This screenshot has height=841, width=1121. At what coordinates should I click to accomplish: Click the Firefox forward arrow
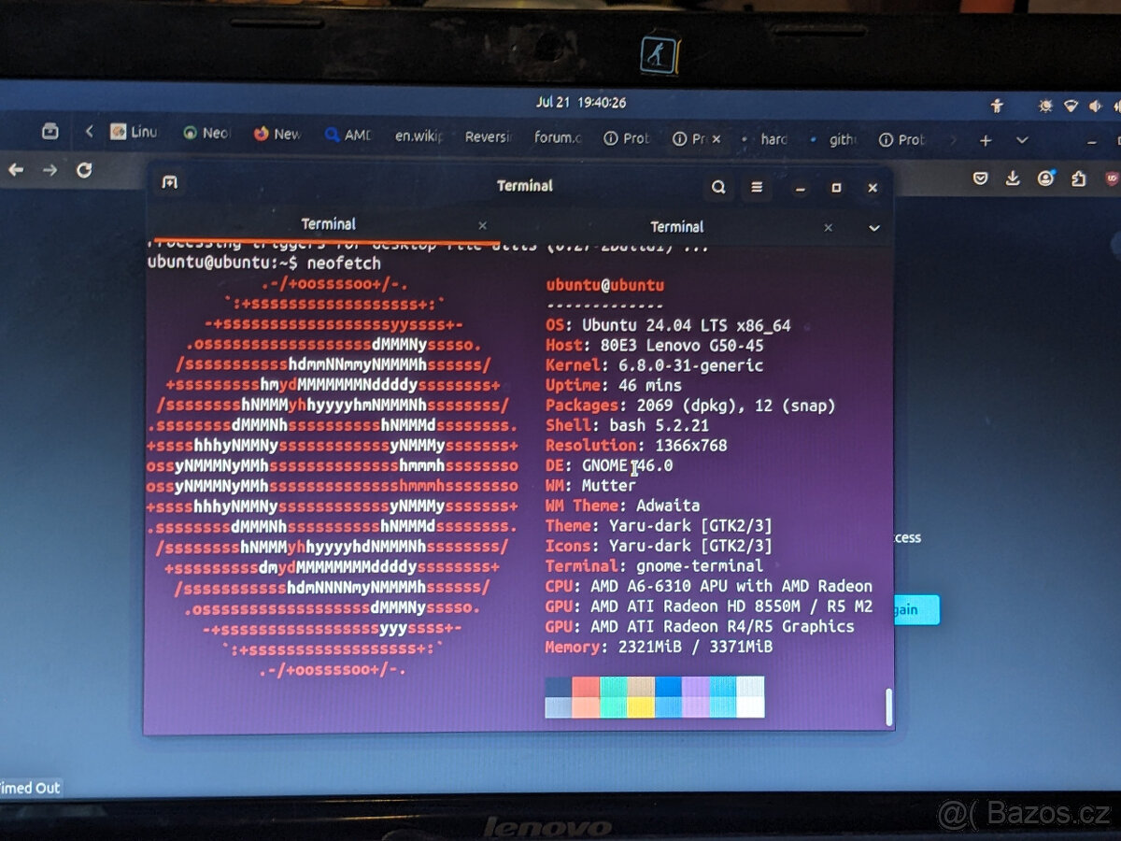coord(50,169)
